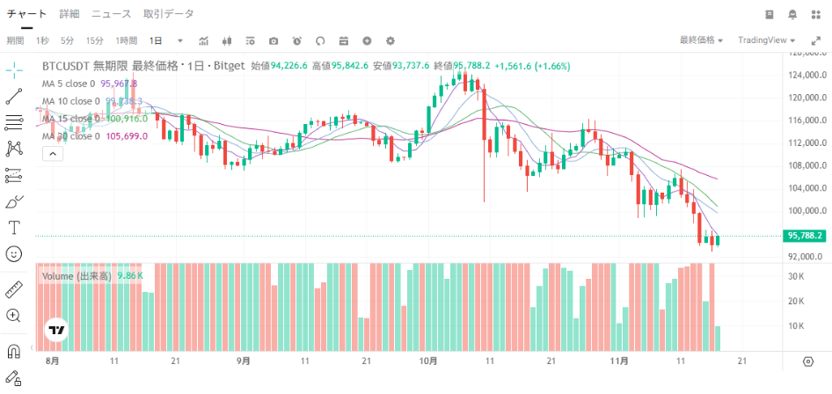
Task: Select the text annotation tool
Action: [14, 227]
